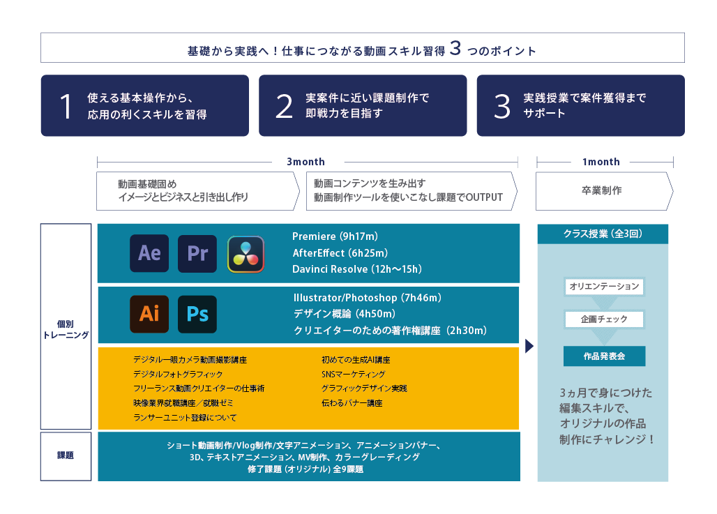The width and height of the screenshot is (717, 514).
Task: Click デザイン概論 (4h50m) text
Action: tap(345, 314)
